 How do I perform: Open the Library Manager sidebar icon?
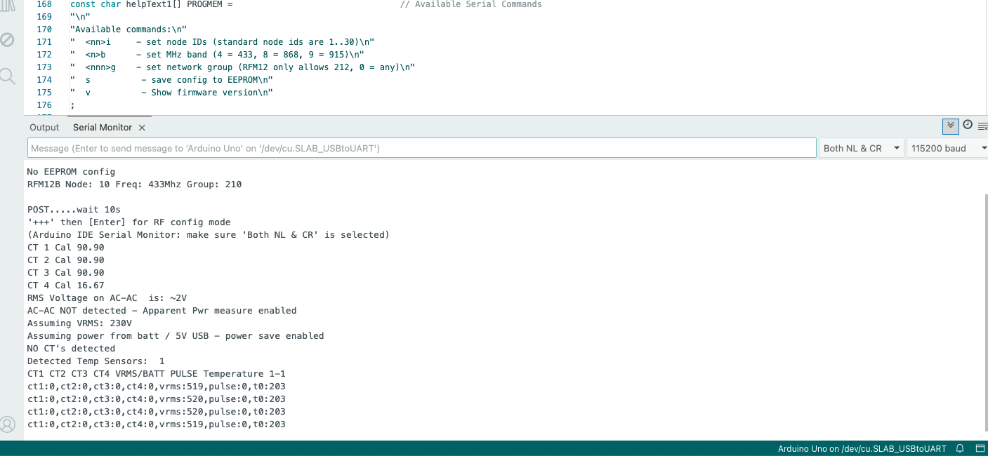7,6
